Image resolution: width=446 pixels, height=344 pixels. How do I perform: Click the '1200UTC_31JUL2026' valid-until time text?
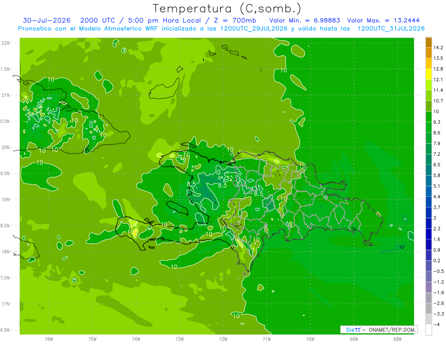point(391,29)
